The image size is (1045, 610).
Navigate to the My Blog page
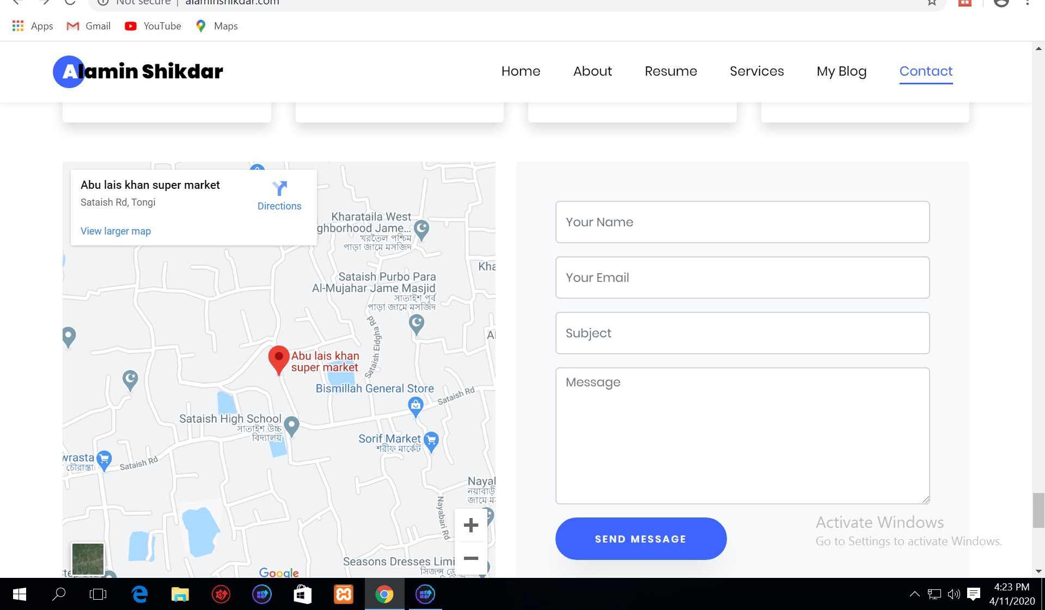tap(841, 71)
